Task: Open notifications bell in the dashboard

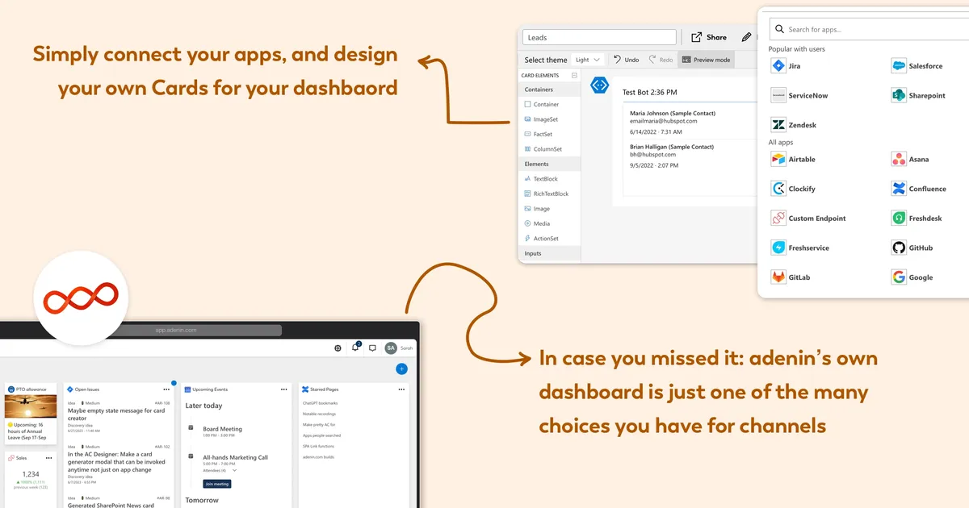Action: [355, 348]
